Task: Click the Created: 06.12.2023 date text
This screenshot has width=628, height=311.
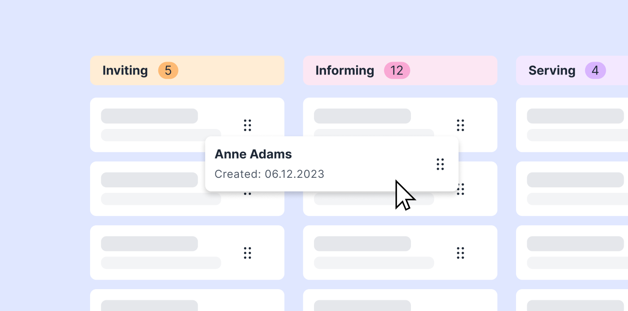Action: 269,174
